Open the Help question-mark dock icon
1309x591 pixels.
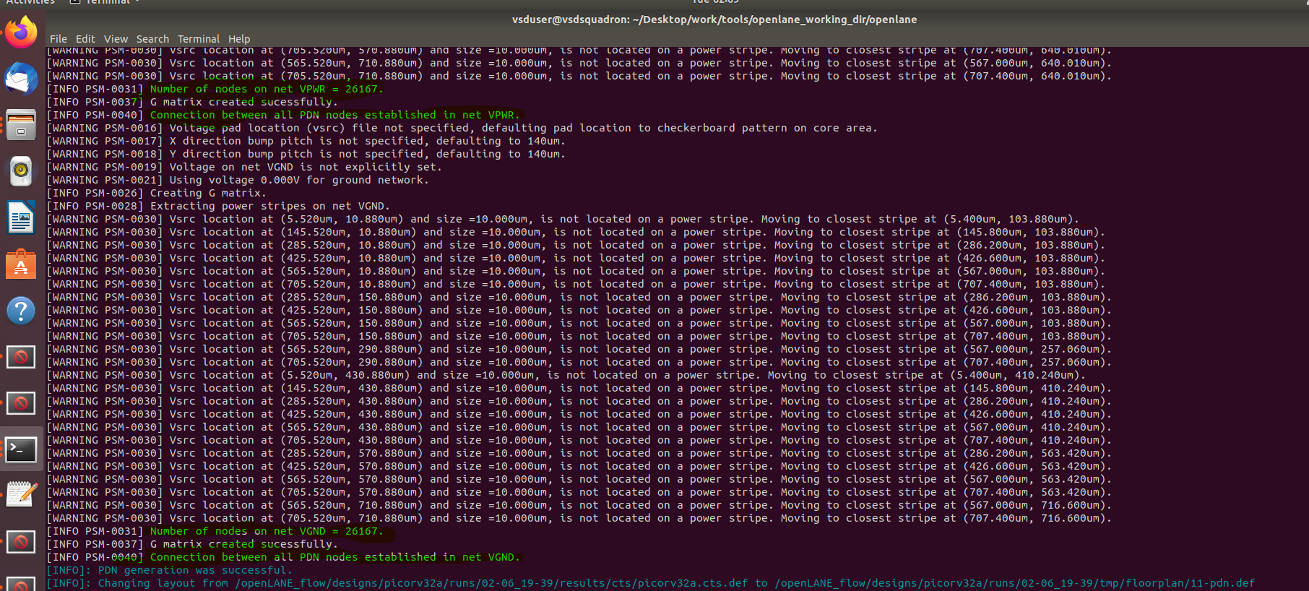coord(21,311)
